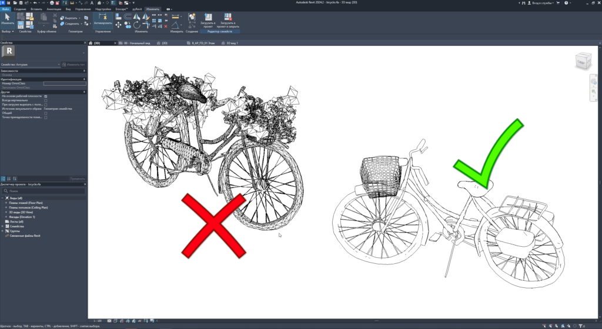Image resolution: width=602 pixels, height=329 pixels.
Task: Click Связанные файлы Revit tree item
Action: point(25,236)
